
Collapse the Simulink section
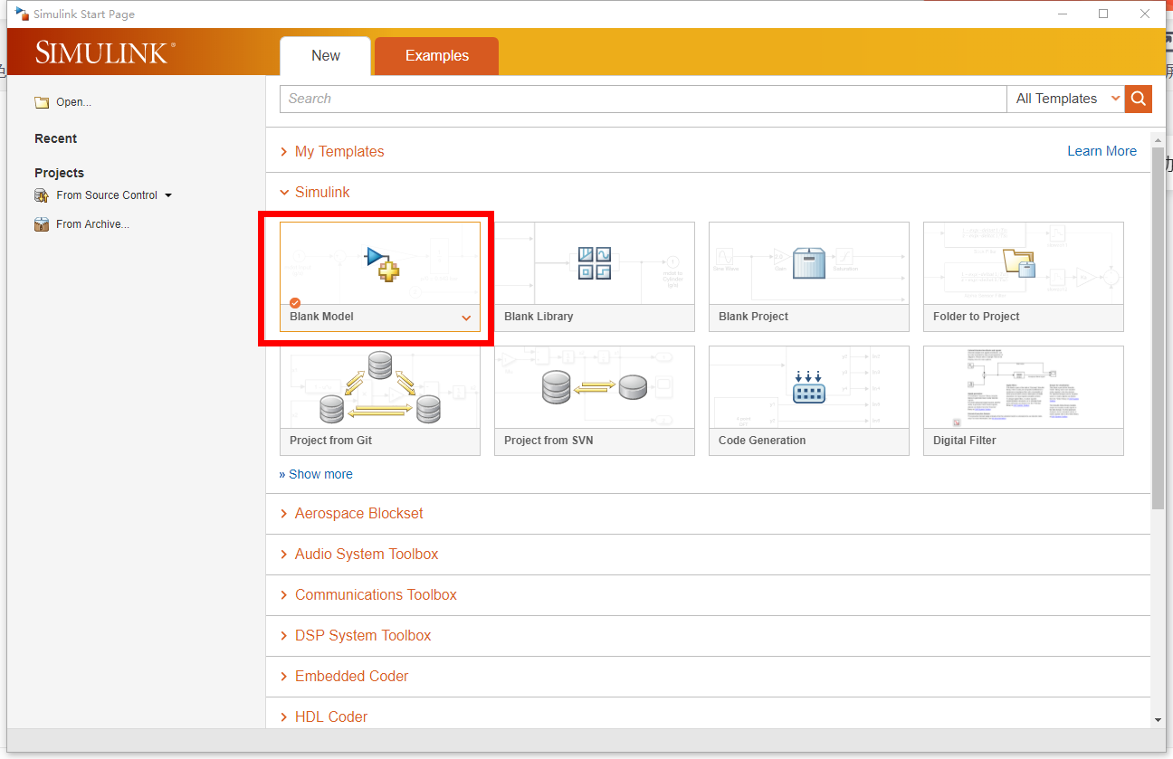pyautogui.click(x=315, y=192)
